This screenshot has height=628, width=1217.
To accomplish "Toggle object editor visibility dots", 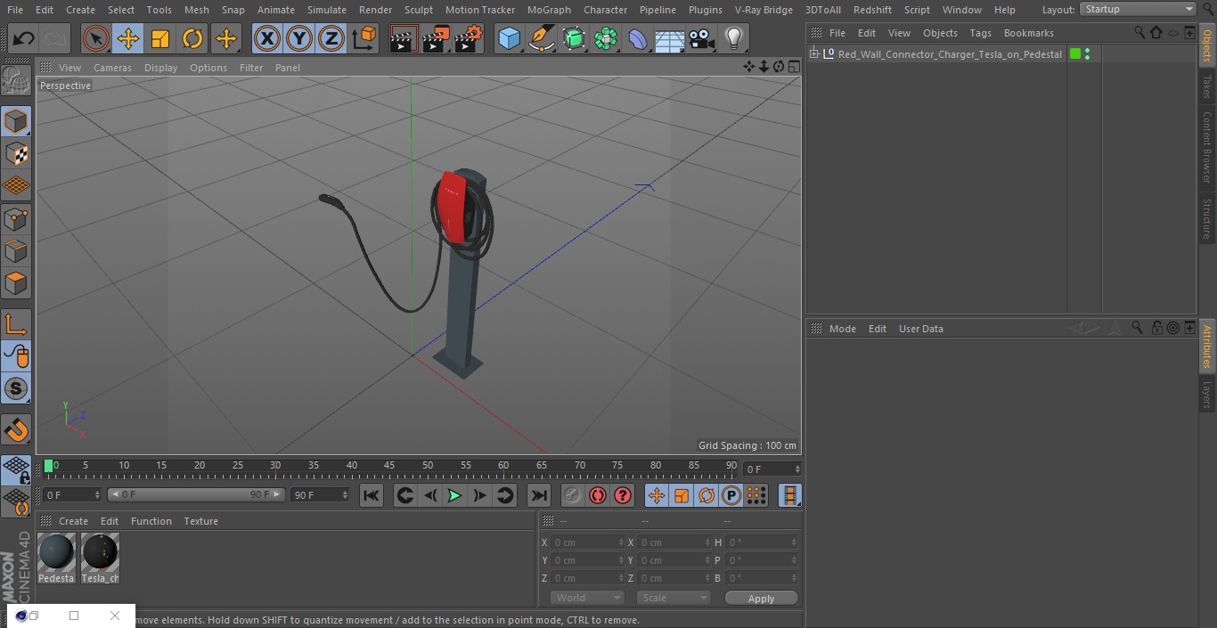I will (1087, 54).
